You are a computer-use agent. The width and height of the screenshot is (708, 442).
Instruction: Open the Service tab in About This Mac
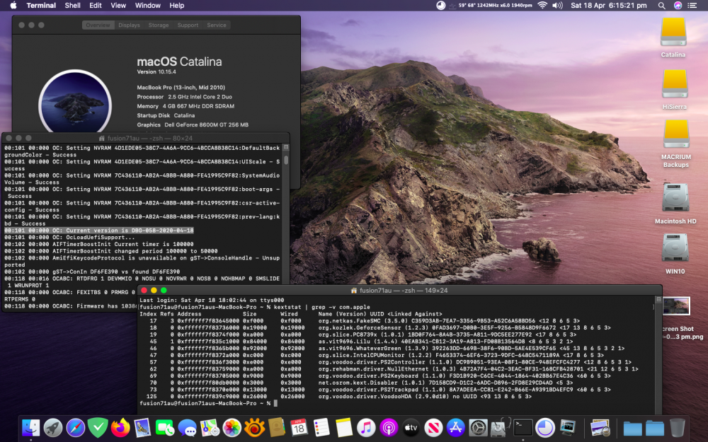(x=217, y=25)
